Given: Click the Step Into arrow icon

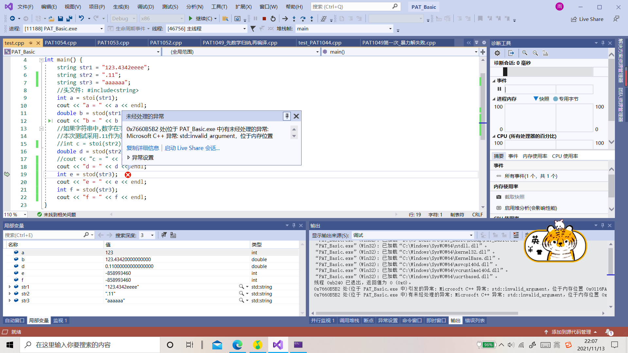Looking at the screenshot, I should [x=294, y=19].
